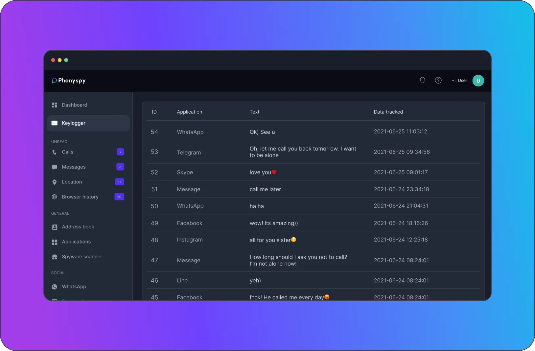The image size is (535, 351).
Task: Click the Dashboard grid icon
Action: click(x=54, y=105)
